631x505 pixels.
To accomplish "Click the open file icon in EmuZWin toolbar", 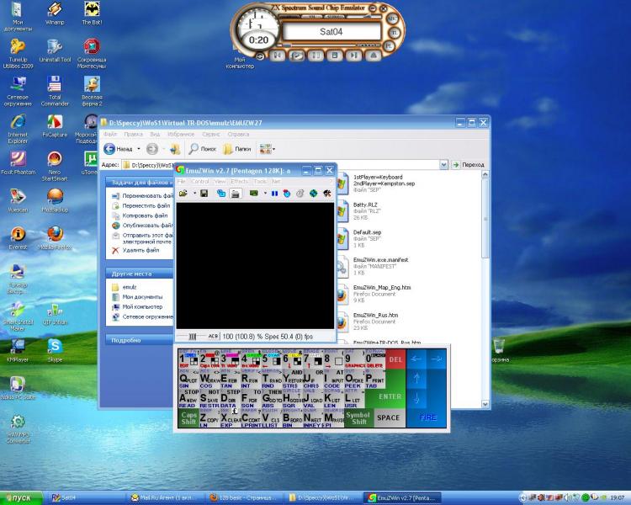I will click(182, 194).
